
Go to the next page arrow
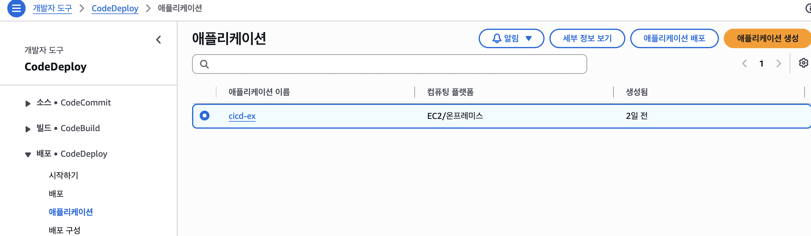[x=779, y=63]
